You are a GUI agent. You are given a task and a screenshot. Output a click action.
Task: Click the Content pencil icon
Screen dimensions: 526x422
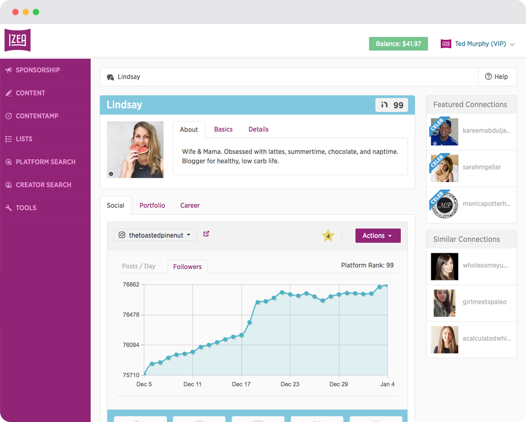point(9,93)
